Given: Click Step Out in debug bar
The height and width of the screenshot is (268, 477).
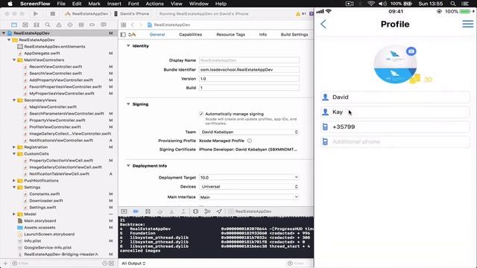Looking at the screenshot, I should (x=183, y=211).
